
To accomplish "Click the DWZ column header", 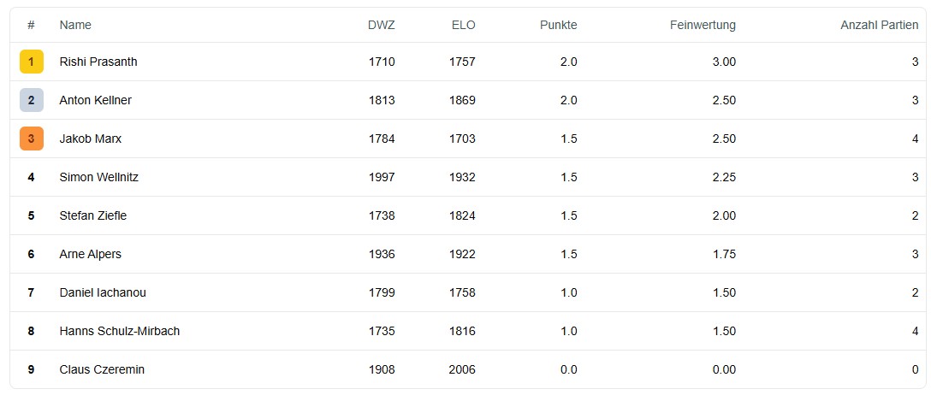I will [x=381, y=25].
